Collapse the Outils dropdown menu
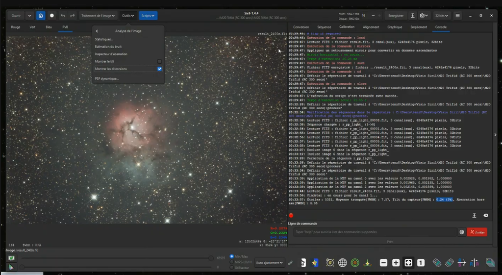The width and height of the screenshot is (502, 275). point(128,15)
